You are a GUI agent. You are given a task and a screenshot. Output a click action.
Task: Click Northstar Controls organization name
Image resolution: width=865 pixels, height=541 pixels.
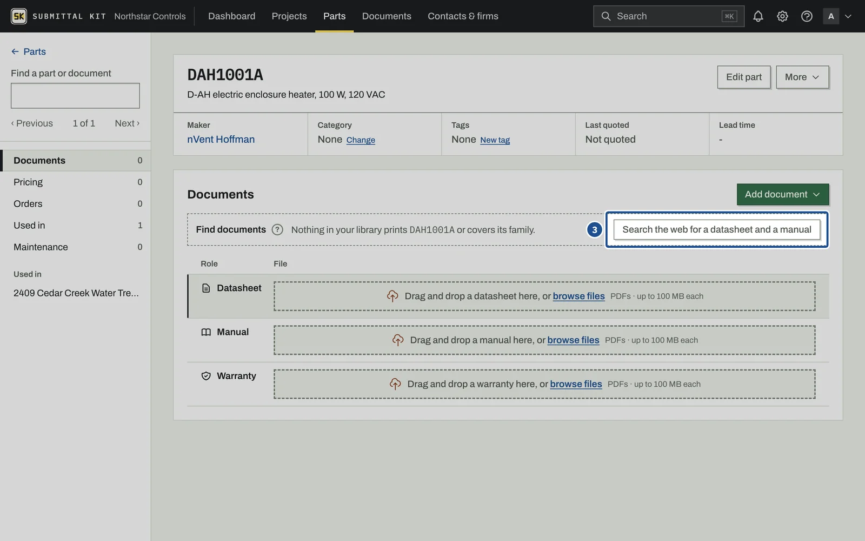pos(150,16)
